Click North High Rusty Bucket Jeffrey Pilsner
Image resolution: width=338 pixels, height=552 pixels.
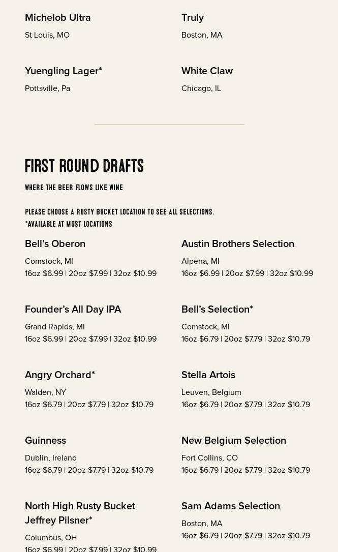(80, 513)
